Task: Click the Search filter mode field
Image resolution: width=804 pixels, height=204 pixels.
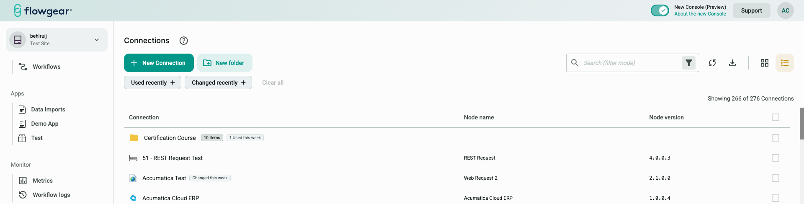Action: click(628, 63)
